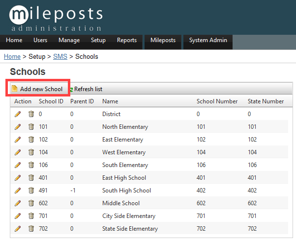Viewport: 296px width, 240px height.
Task: Click Parent ID value -1
Action: pos(73,191)
